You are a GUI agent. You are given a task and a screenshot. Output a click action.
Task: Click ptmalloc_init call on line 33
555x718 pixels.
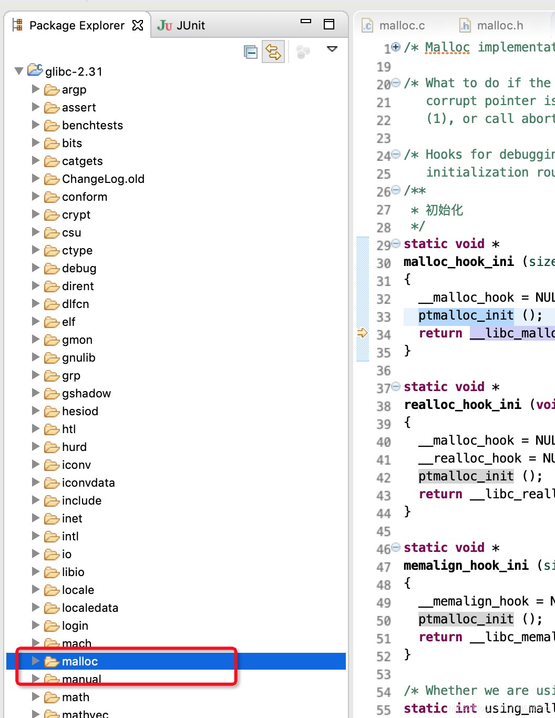pyautogui.click(x=466, y=315)
